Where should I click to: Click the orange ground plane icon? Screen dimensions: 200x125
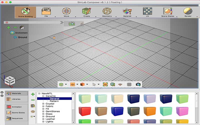72,84
